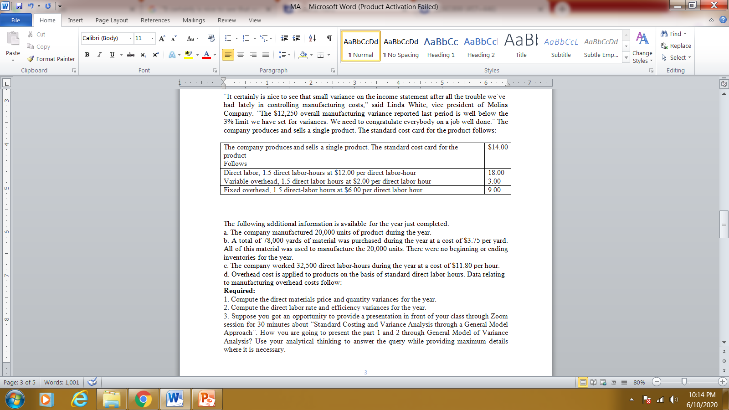Image resolution: width=729 pixels, height=410 pixels.
Task: Open the Line Spacing dropdown
Action: click(x=283, y=54)
